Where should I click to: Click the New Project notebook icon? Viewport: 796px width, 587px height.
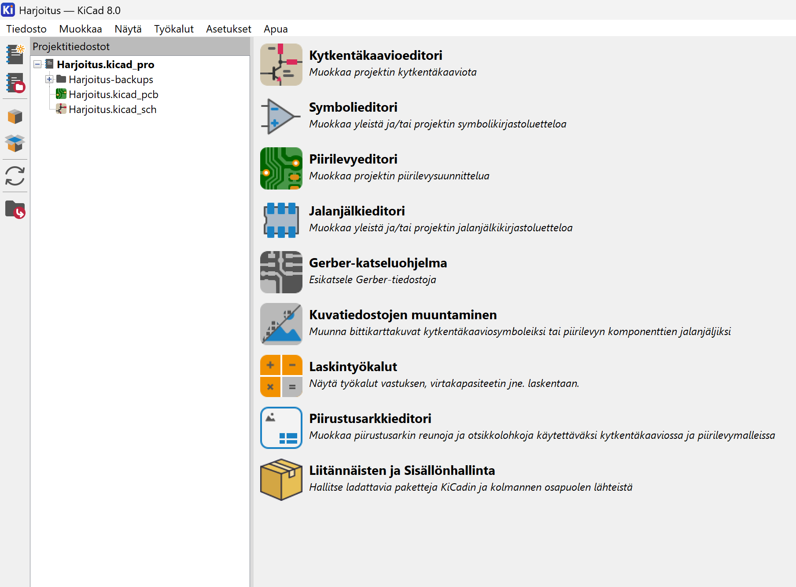pos(15,54)
